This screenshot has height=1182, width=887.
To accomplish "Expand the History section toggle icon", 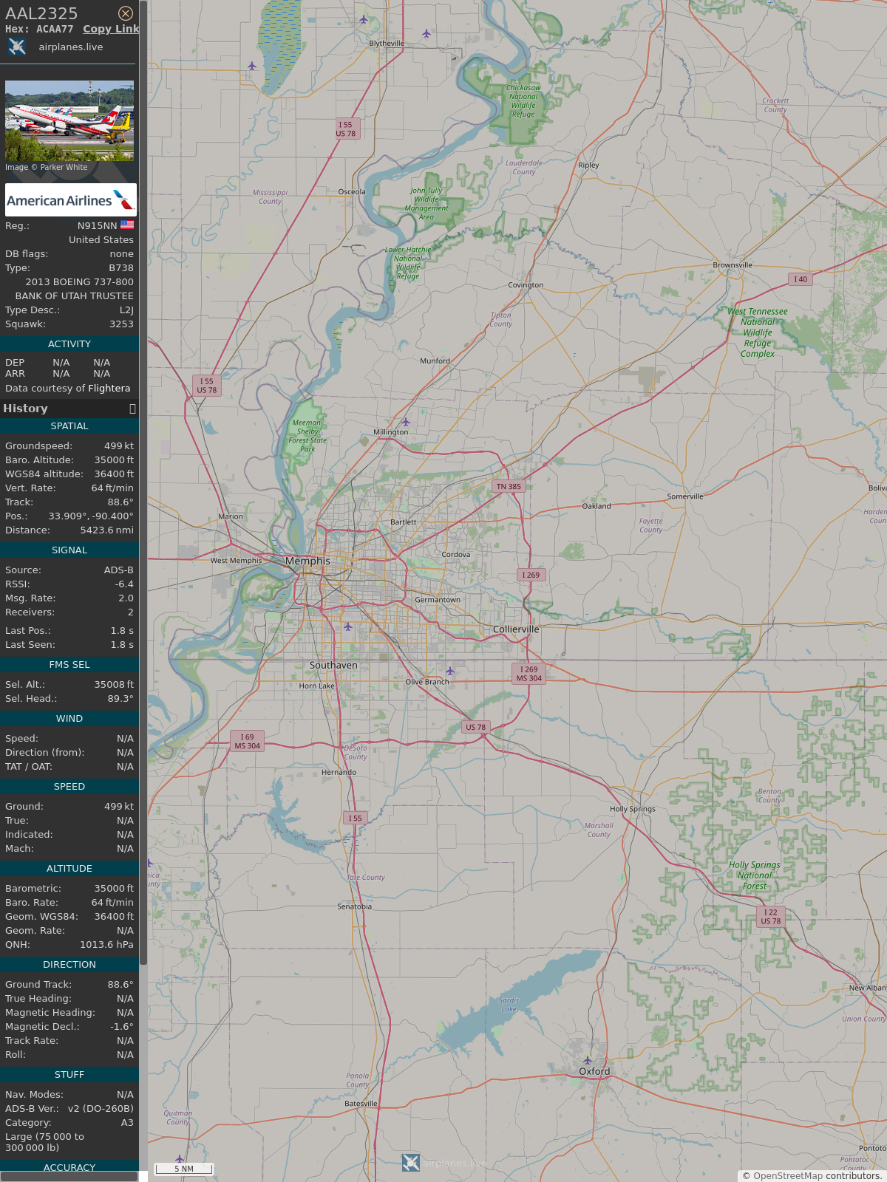I will [132, 409].
